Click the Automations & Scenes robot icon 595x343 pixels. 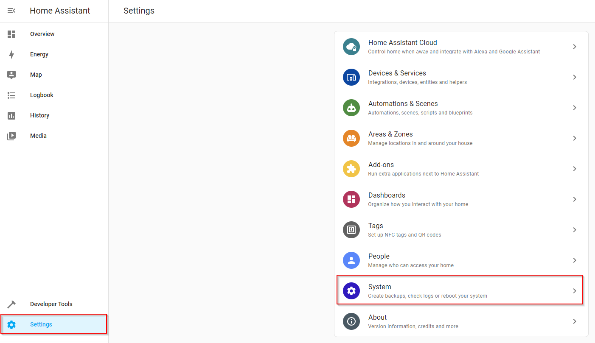click(351, 108)
